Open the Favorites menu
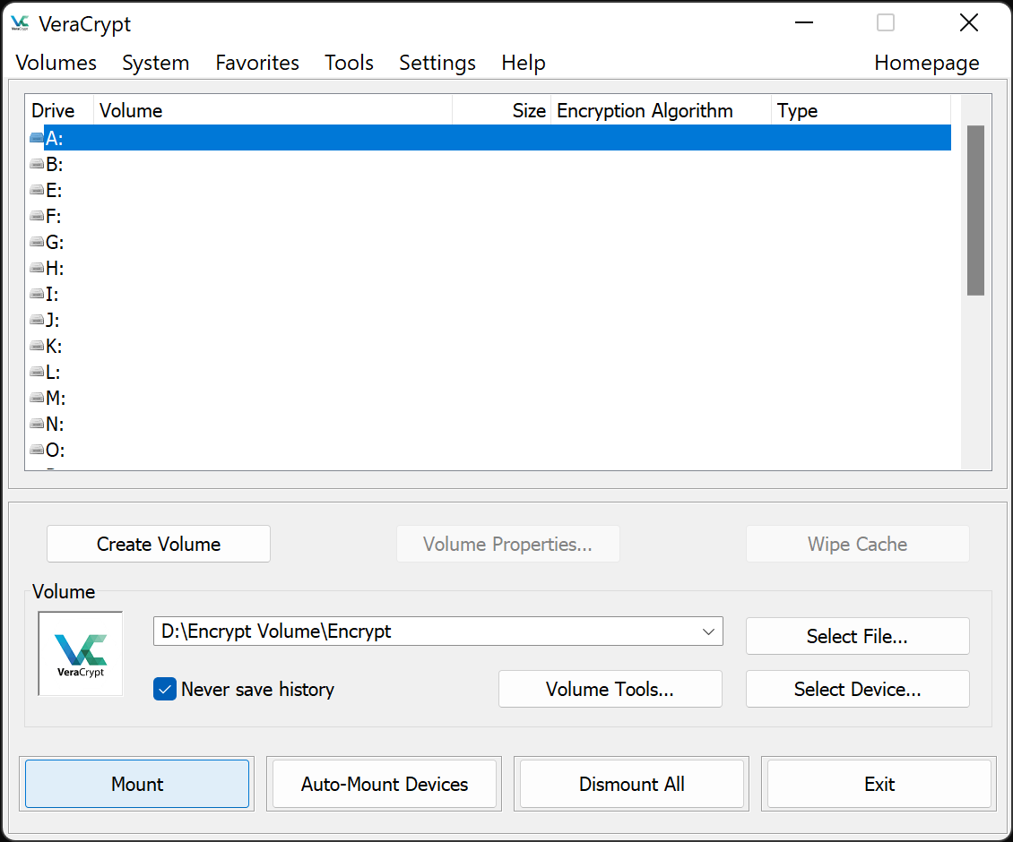Viewport: 1013px width, 842px height. (257, 63)
